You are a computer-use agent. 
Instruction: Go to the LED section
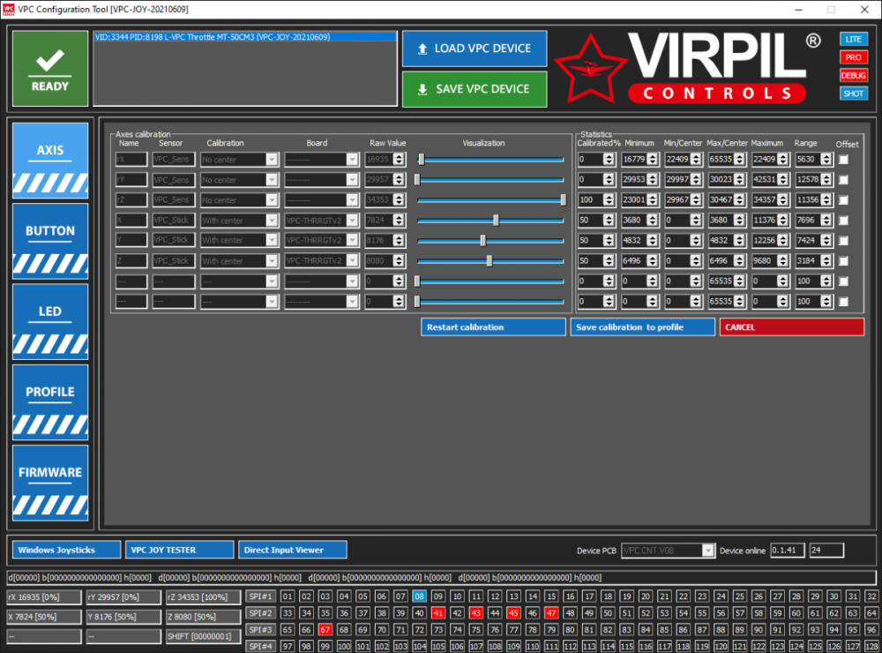[50, 321]
